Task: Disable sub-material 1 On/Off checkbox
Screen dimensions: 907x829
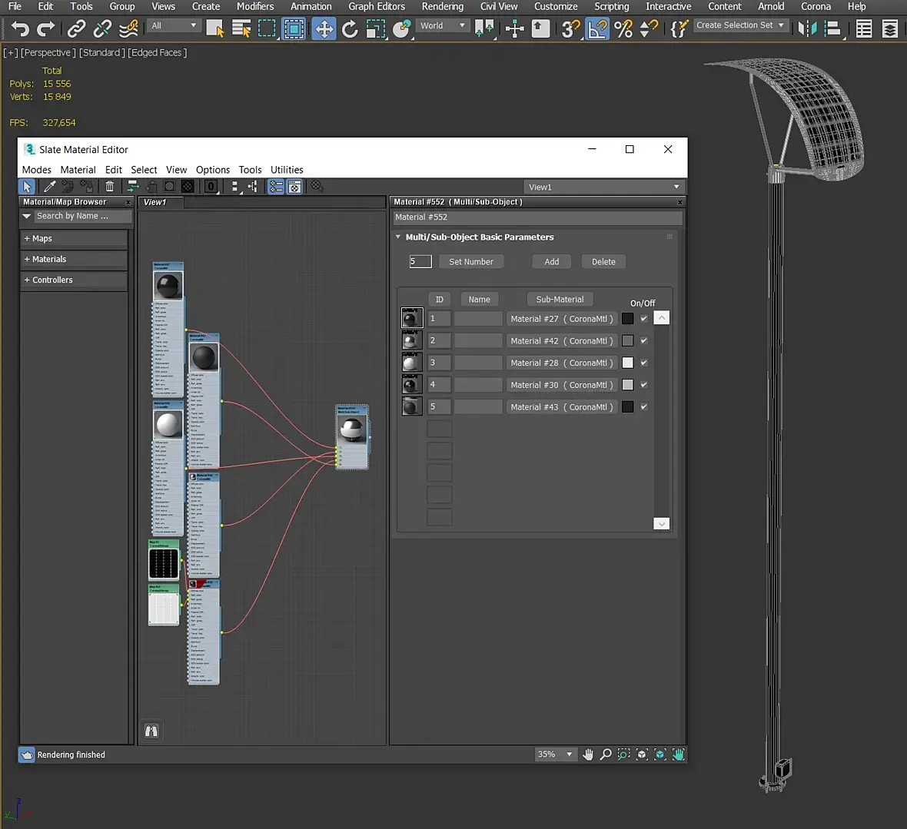Action: coord(644,319)
